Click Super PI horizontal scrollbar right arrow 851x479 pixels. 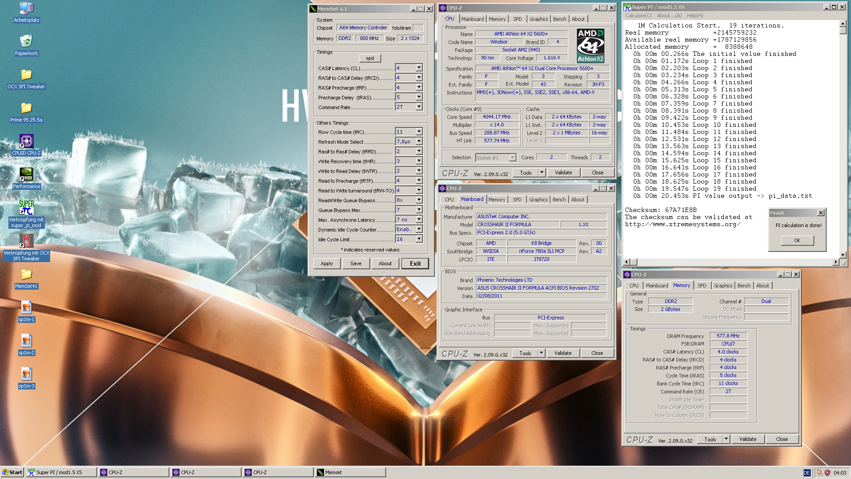[836, 262]
